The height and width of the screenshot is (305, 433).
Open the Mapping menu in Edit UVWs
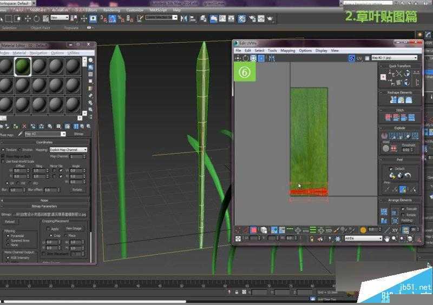click(287, 50)
